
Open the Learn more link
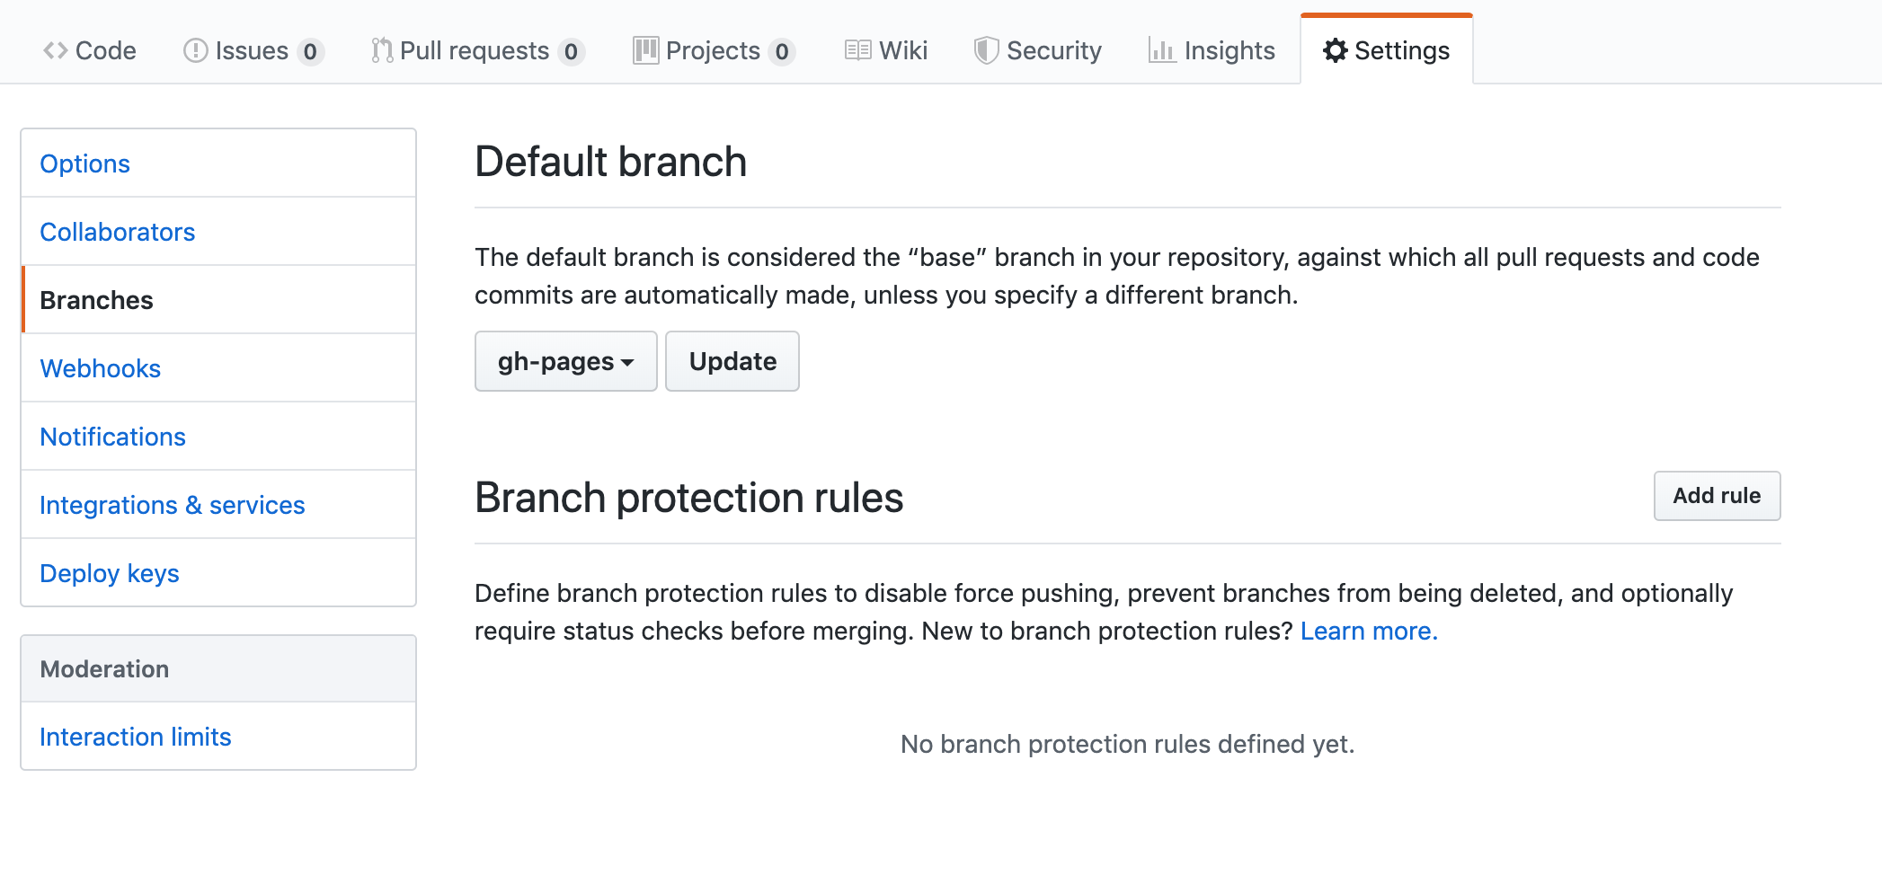click(x=1367, y=631)
